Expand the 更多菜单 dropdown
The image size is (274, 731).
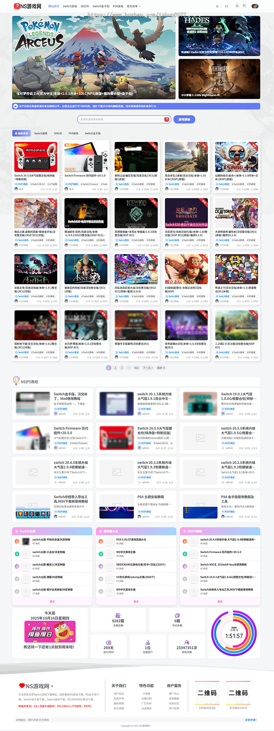[x=134, y=6]
